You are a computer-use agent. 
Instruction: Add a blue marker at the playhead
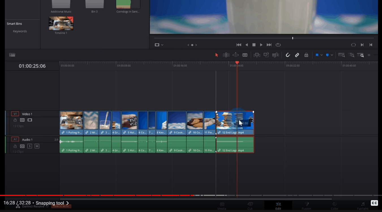click(327, 55)
